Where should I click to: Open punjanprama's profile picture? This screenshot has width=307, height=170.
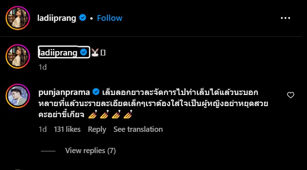point(18,96)
